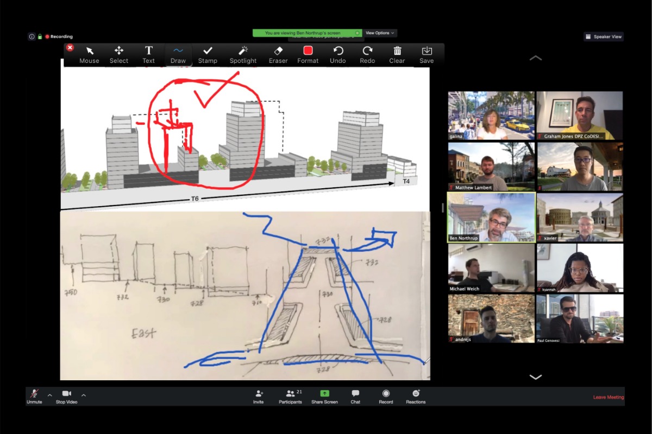Switch to Speaker View
The height and width of the screenshot is (434, 652).
click(604, 37)
